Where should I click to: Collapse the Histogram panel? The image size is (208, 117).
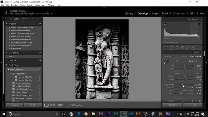[201, 19]
